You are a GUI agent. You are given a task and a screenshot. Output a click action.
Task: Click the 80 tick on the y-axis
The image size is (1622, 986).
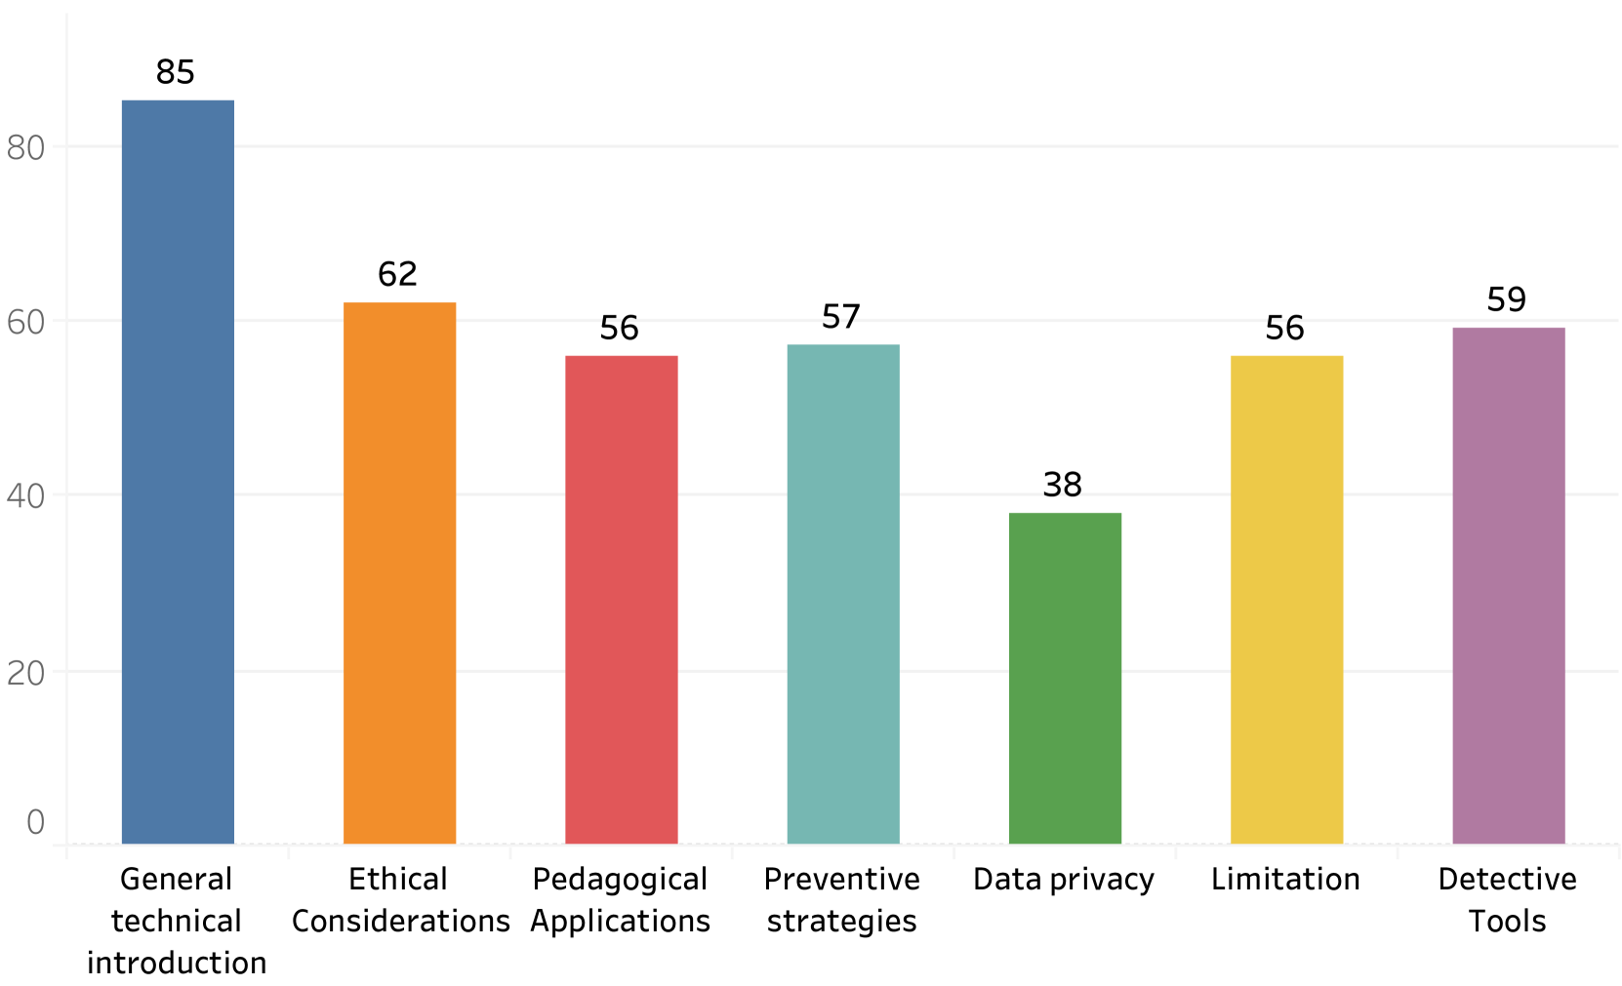[26, 148]
